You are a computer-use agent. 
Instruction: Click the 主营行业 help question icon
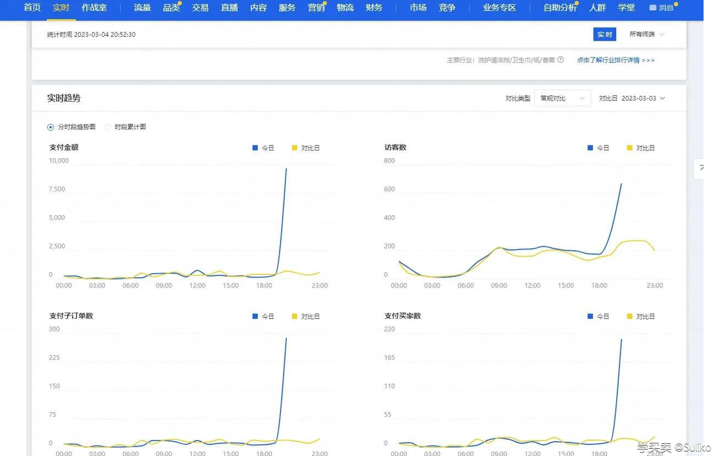(x=561, y=60)
